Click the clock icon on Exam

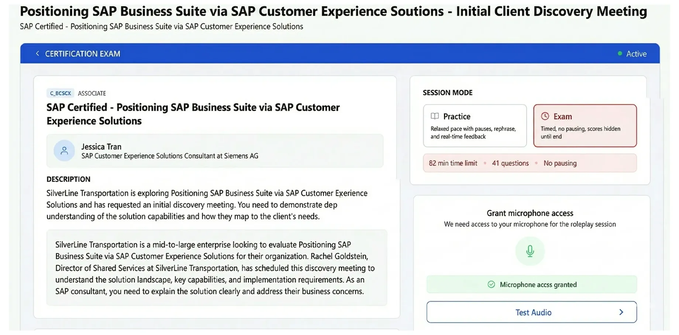(x=545, y=116)
